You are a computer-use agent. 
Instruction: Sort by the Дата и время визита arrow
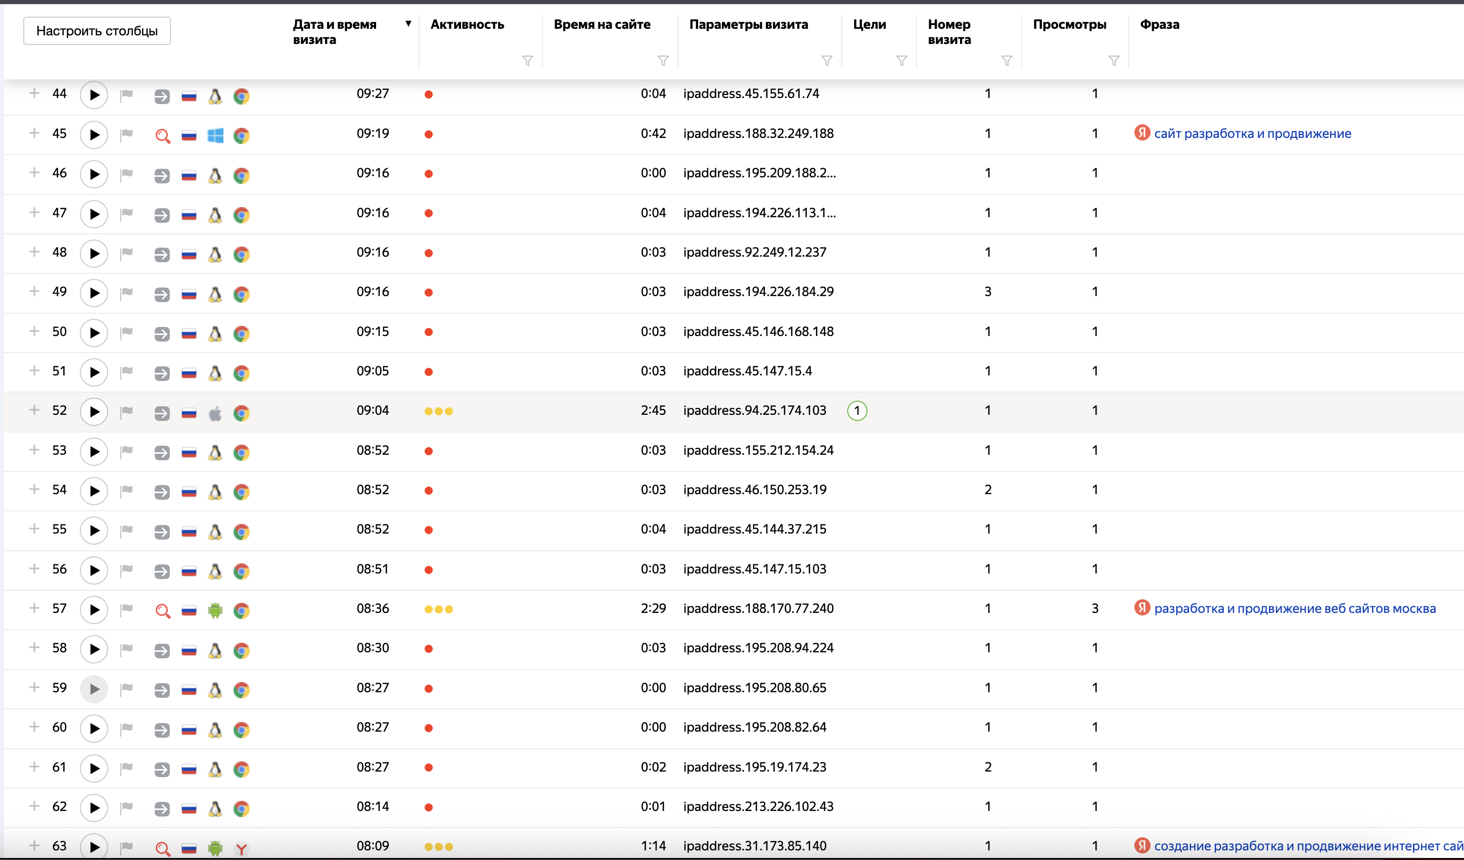(x=408, y=24)
